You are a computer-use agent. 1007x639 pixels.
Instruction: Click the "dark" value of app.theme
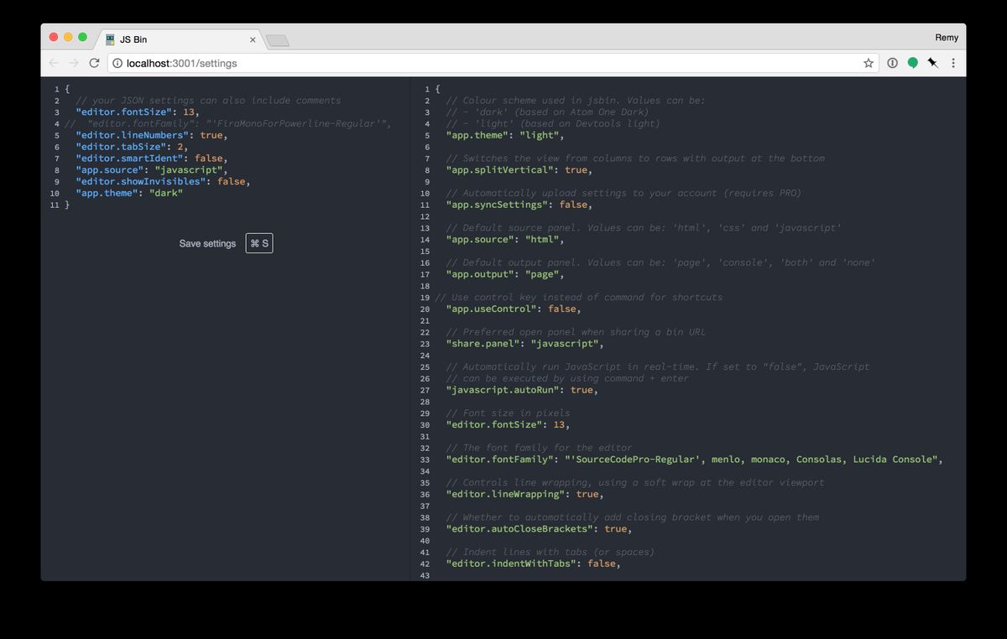pos(165,193)
